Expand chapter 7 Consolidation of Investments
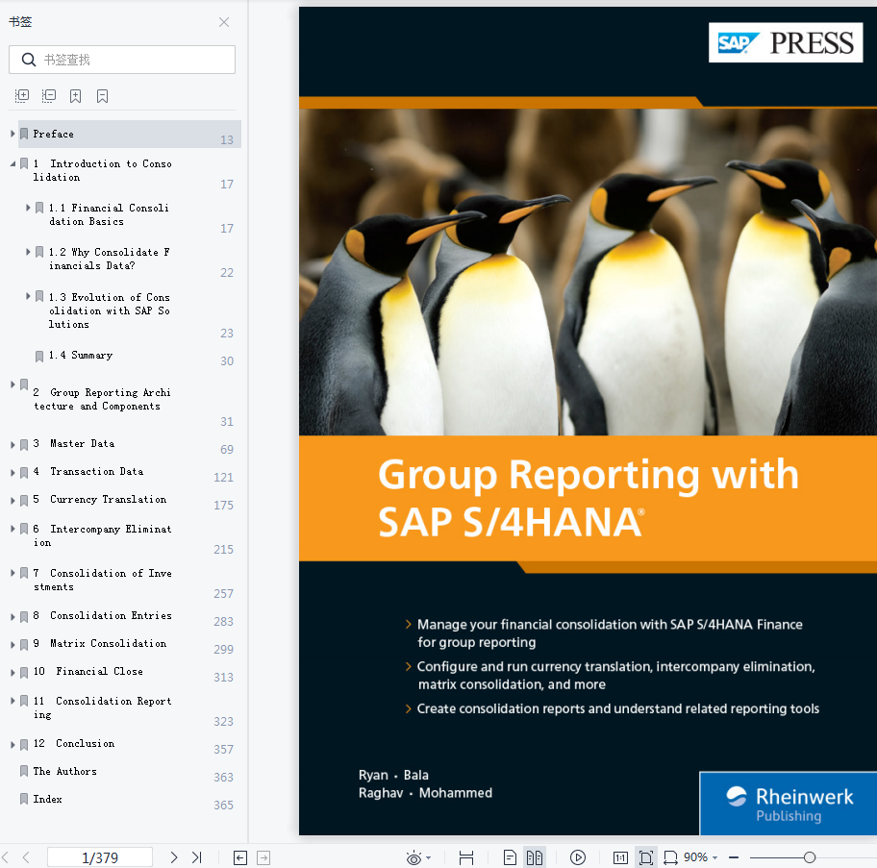Screen dimensions: 877x868 [x=13, y=573]
